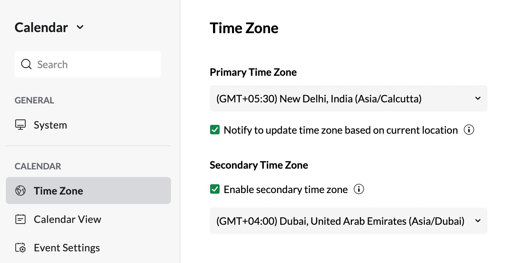Open Event Settings in the sidebar
Image resolution: width=532 pixels, height=263 pixels.
pyautogui.click(x=66, y=248)
